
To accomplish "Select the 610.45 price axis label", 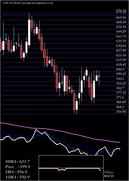I will click(x=121, y=65).
